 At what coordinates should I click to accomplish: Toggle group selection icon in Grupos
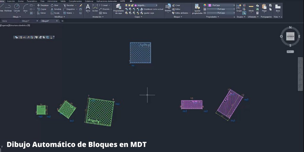pyautogui.click(x=244, y=13)
